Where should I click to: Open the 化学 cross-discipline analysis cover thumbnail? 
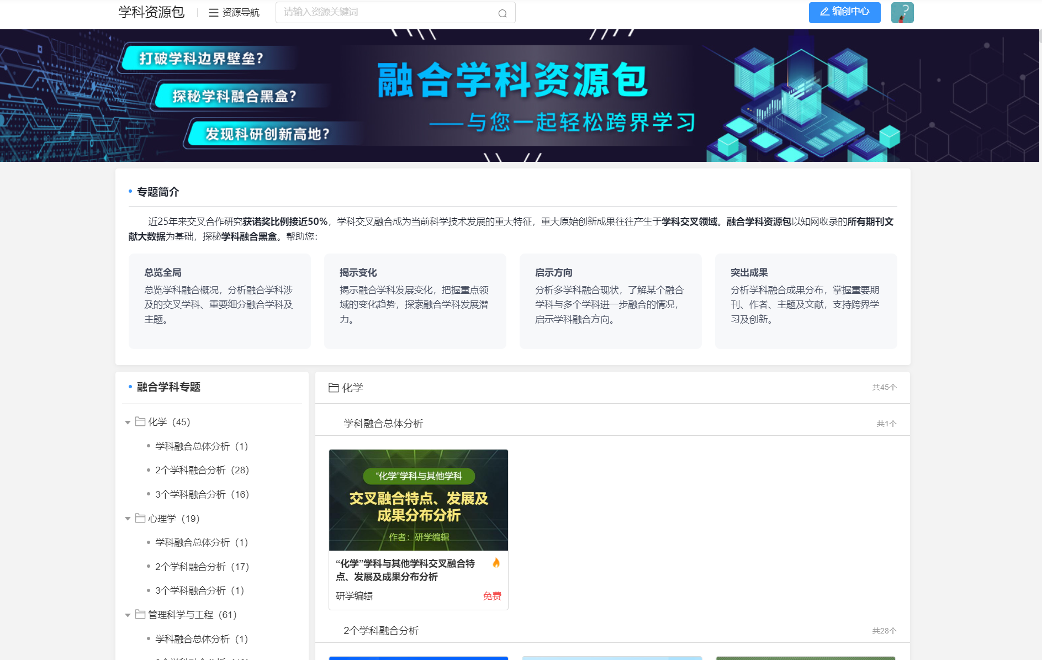[x=418, y=500]
